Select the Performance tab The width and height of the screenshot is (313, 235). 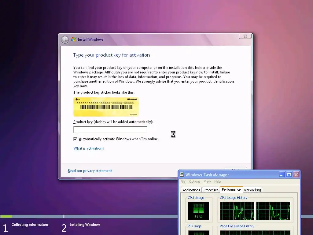231,189
